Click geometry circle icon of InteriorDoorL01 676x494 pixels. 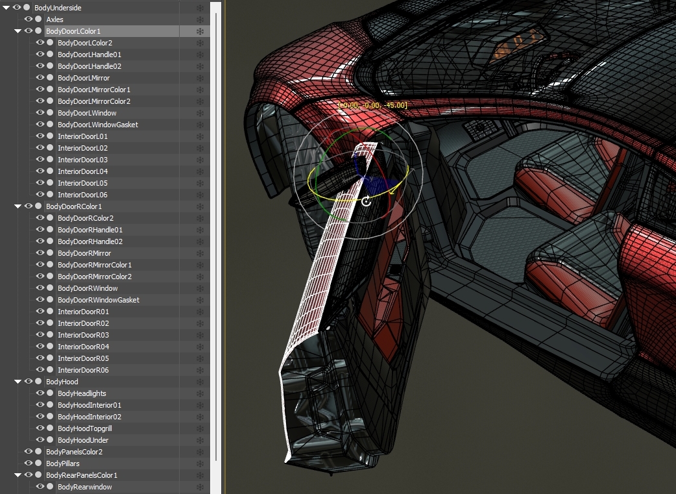point(50,136)
